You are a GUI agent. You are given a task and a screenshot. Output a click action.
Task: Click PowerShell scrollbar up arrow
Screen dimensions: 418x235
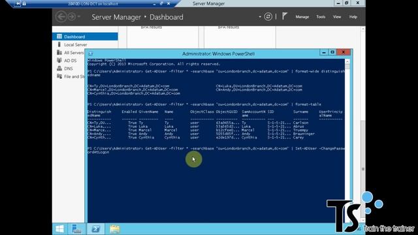pyautogui.click(x=347, y=61)
